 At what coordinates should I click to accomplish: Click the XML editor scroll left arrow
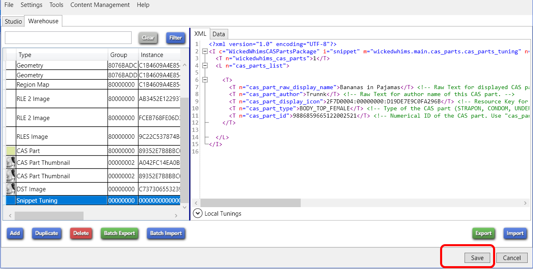click(x=196, y=203)
